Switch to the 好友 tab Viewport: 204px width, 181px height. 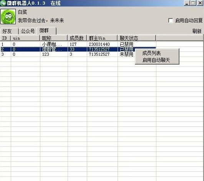[9, 31]
